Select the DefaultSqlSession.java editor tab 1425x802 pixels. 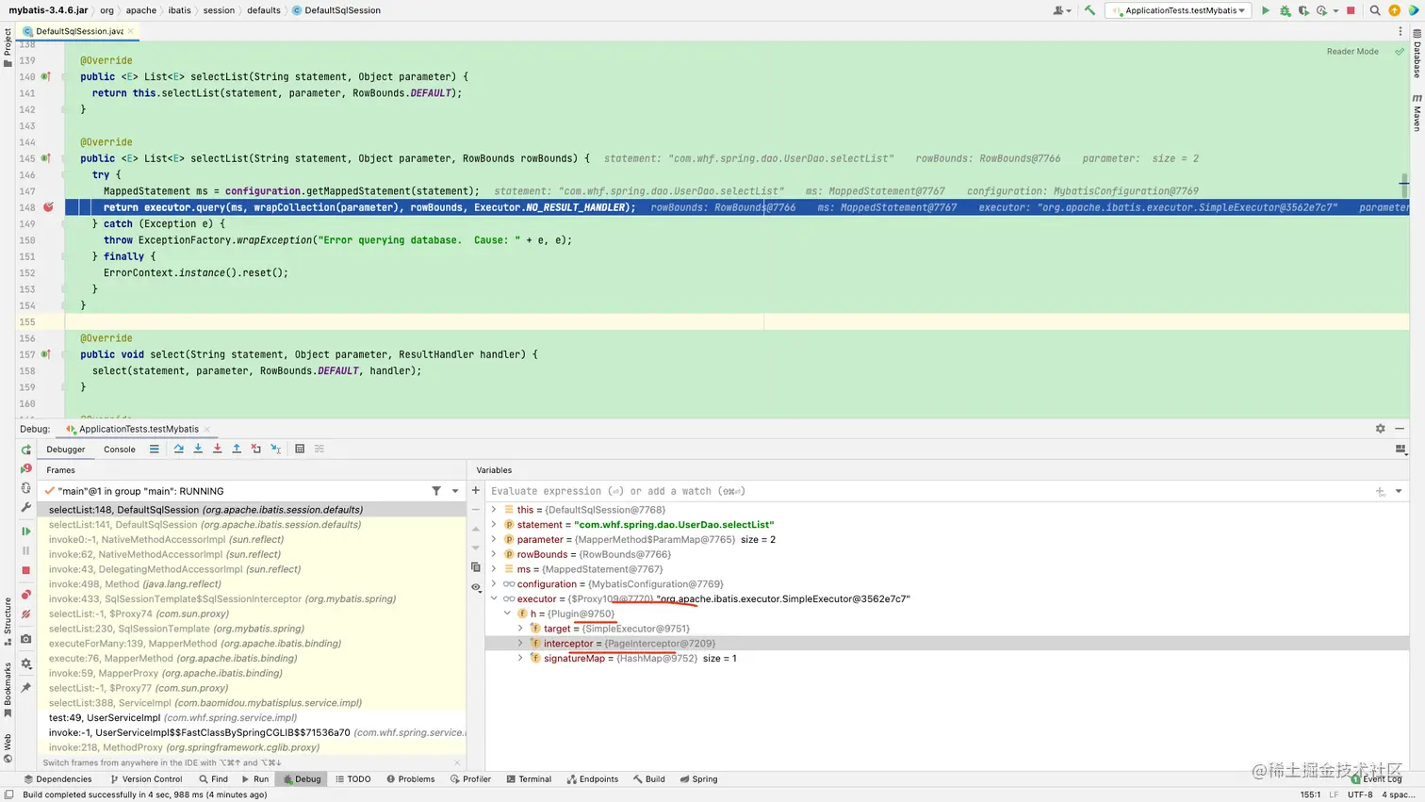point(79,31)
